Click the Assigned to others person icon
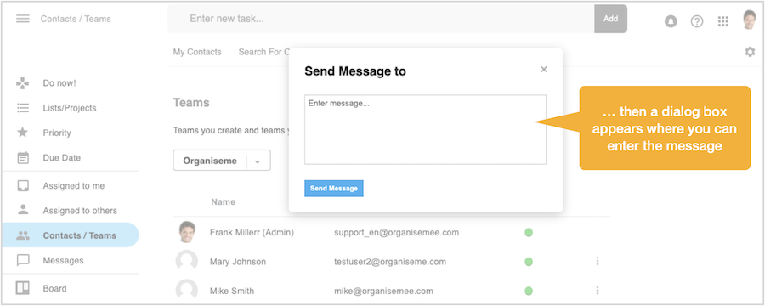This screenshot has height=306, width=765. (x=23, y=210)
